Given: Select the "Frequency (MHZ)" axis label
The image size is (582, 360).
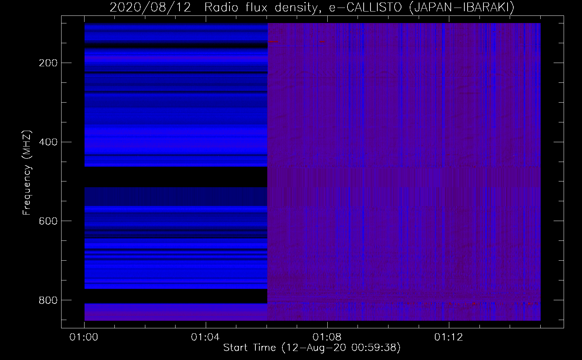Looking at the screenshot, I should (x=27, y=172).
